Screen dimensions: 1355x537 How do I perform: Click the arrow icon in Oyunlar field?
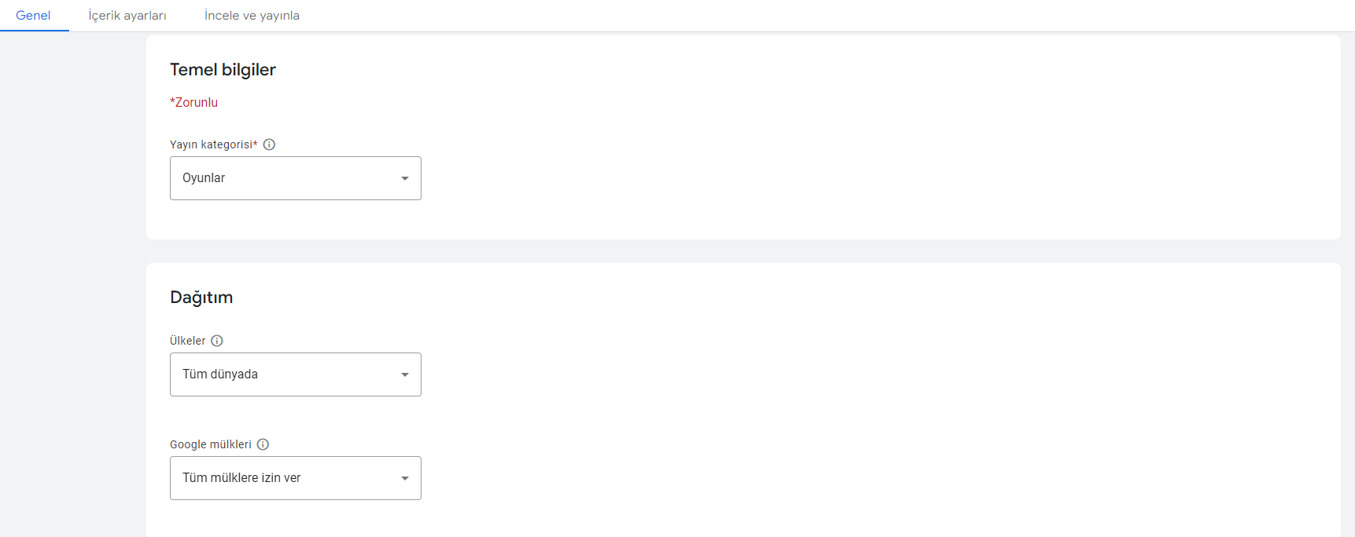point(405,178)
